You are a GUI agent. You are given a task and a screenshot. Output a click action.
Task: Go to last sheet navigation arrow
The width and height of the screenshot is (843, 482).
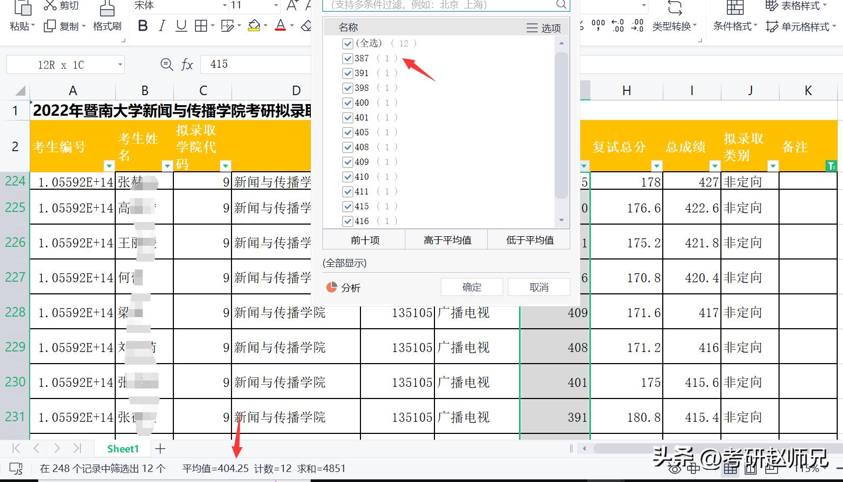click(77, 449)
